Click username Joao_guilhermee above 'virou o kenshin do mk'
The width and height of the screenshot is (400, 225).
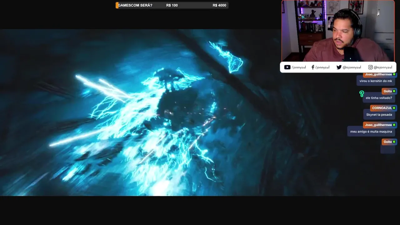pyautogui.click(x=378, y=74)
